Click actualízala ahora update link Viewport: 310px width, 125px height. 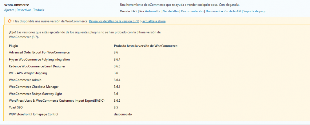pyautogui.click(x=154, y=21)
